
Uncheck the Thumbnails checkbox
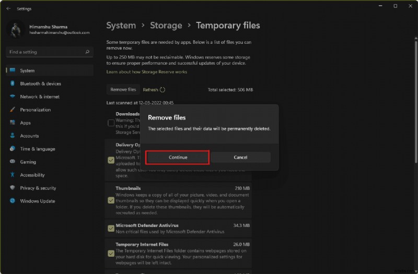click(x=111, y=200)
